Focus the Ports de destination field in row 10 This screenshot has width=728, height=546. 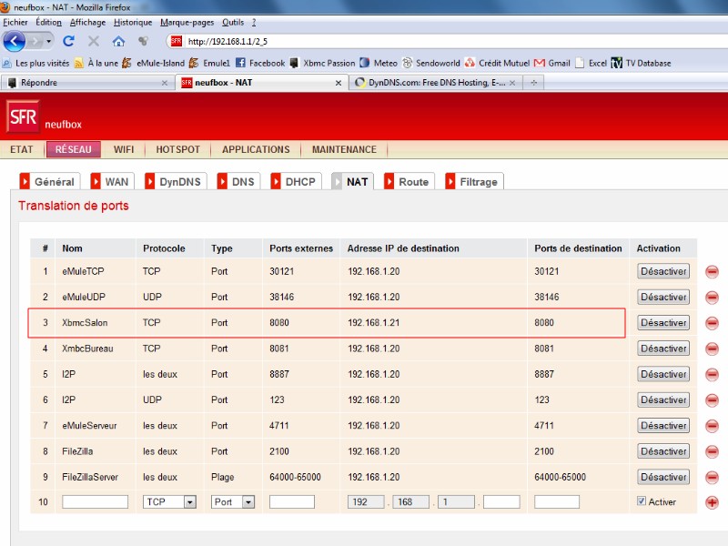[x=557, y=502]
